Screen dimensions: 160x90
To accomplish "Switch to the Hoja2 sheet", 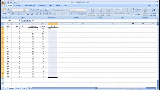I will 17,88.
